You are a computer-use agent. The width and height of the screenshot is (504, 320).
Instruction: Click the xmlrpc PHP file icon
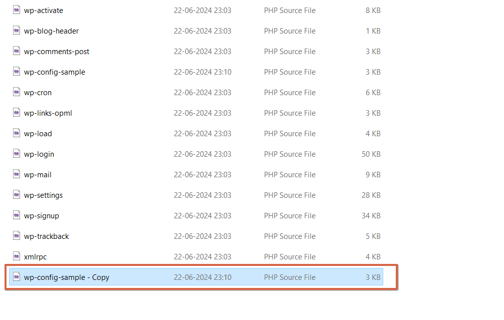click(x=17, y=257)
